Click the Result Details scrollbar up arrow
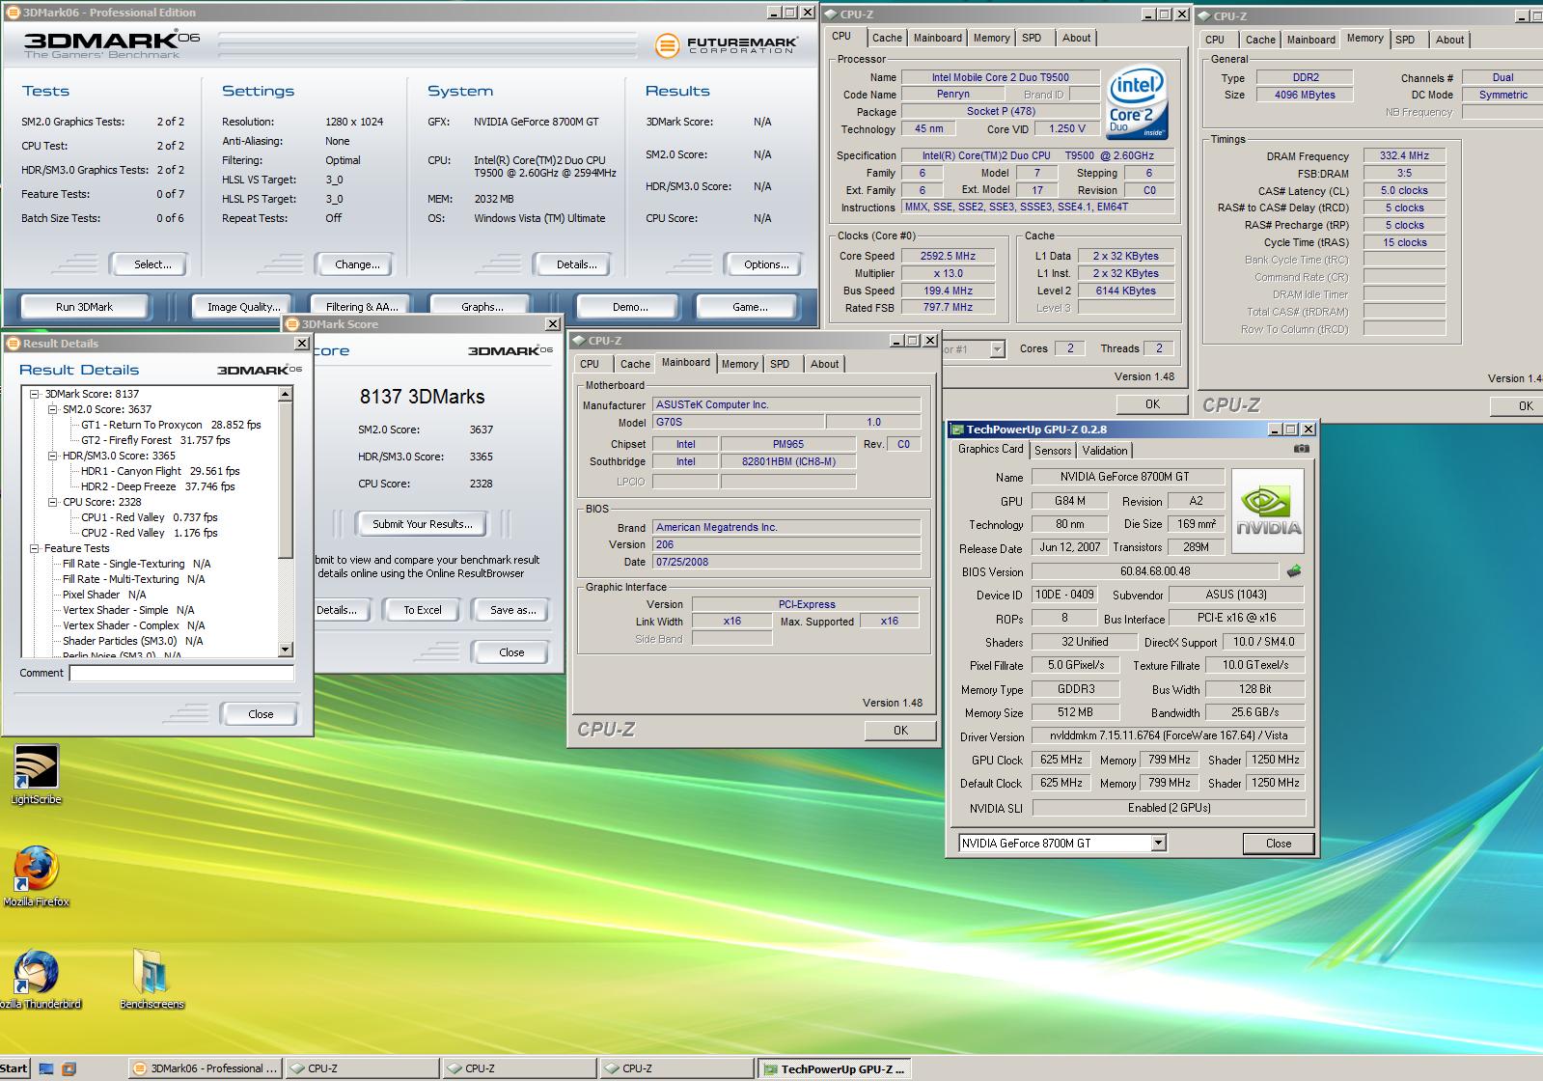Screen dimensions: 1543x1081 [286, 394]
